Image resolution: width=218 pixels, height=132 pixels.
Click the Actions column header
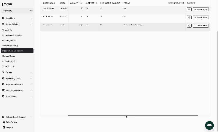(191, 3)
